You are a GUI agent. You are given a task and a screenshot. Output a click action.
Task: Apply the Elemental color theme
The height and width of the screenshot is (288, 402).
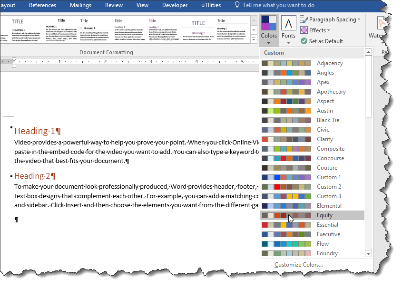(x=312, y=206)
